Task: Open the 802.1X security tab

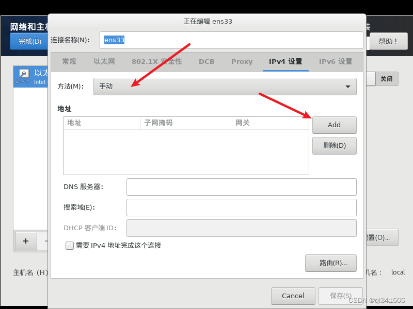Action: (157, 61)
